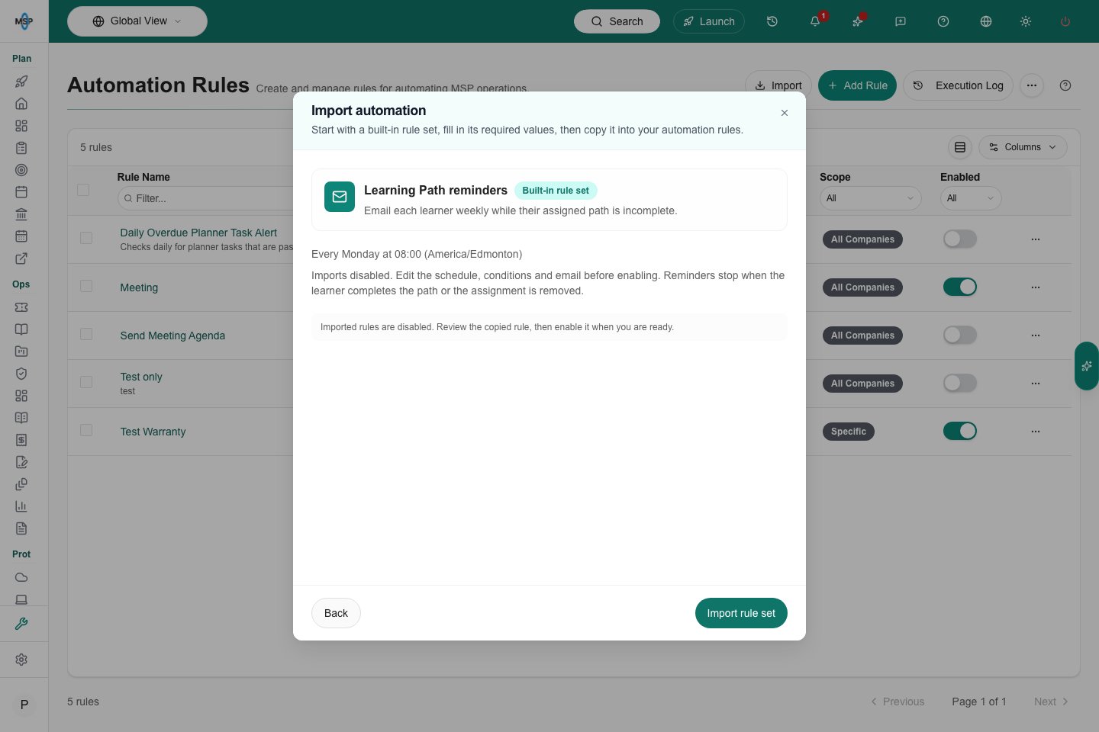The height and width of the screenshot is (732, 1099).
Task: Open the user profile avatar P
Action: (24, 705)
